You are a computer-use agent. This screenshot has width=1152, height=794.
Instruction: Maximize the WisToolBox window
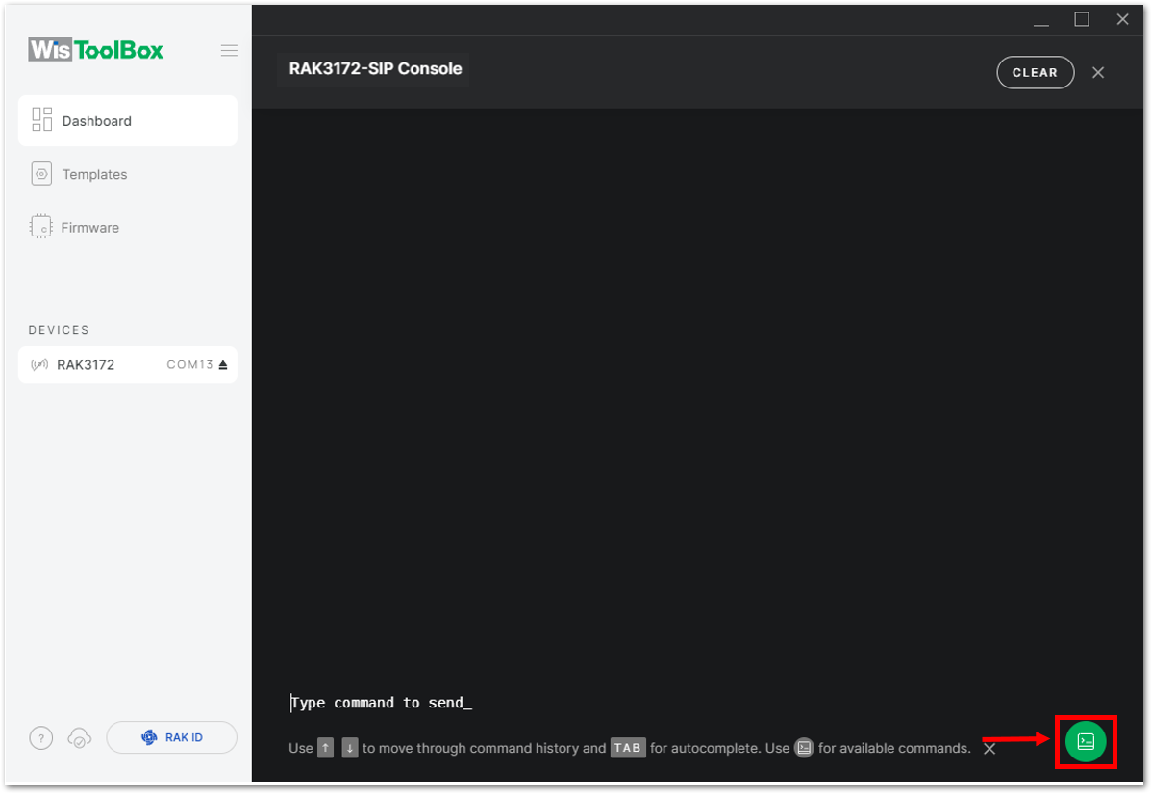click(1082, 20)
